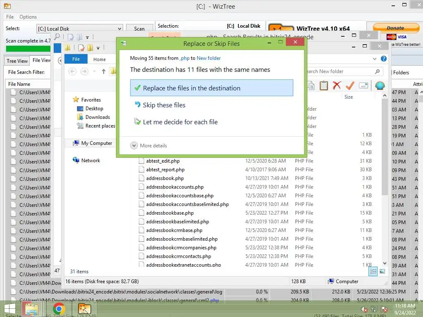
Task: Expand More details in the dialog
Action: tap(149, 146)
